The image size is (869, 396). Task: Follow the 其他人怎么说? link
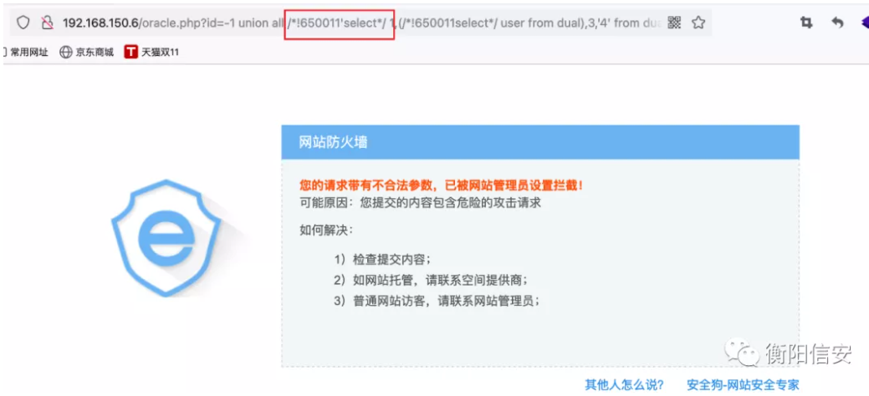(x=624, y=385)
